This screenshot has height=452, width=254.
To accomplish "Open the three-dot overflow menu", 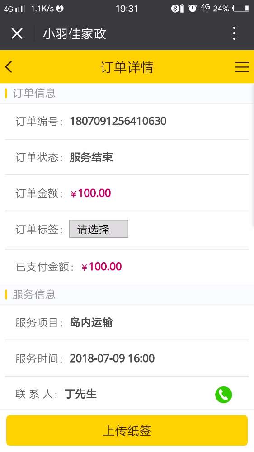I will tap(234, 33).
